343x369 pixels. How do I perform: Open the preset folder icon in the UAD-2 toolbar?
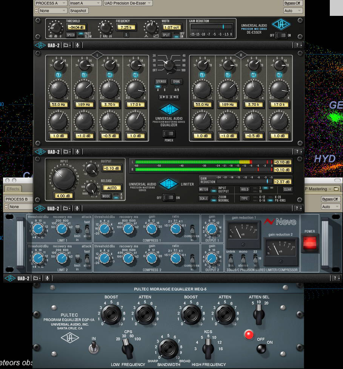coord(66,45)
